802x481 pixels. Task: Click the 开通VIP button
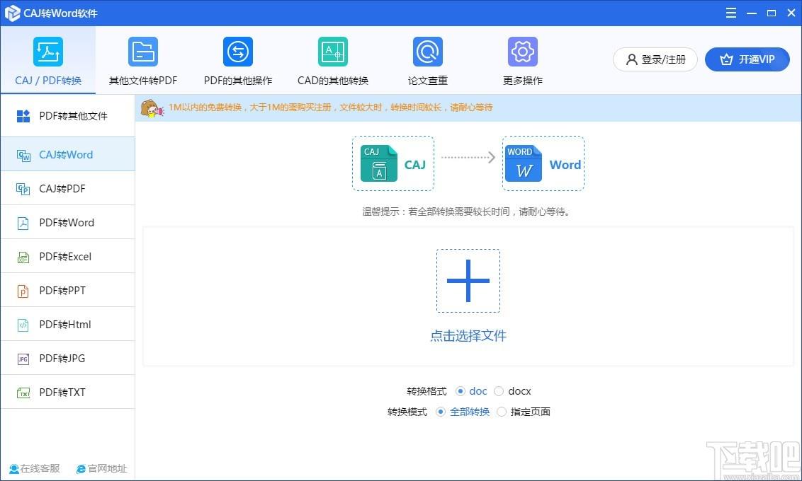[x=747, y=59]
